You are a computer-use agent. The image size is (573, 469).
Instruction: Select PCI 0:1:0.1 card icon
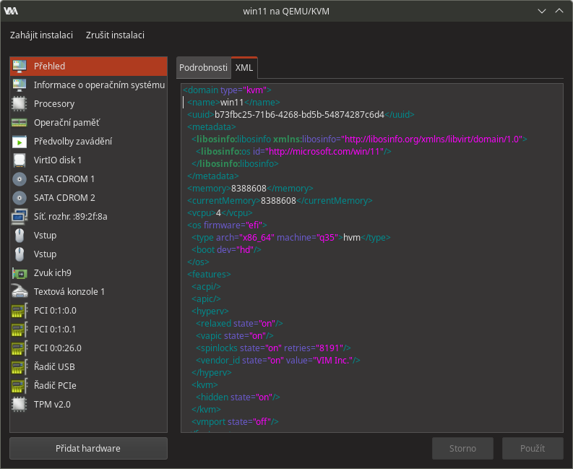click(x=20, y=330)
